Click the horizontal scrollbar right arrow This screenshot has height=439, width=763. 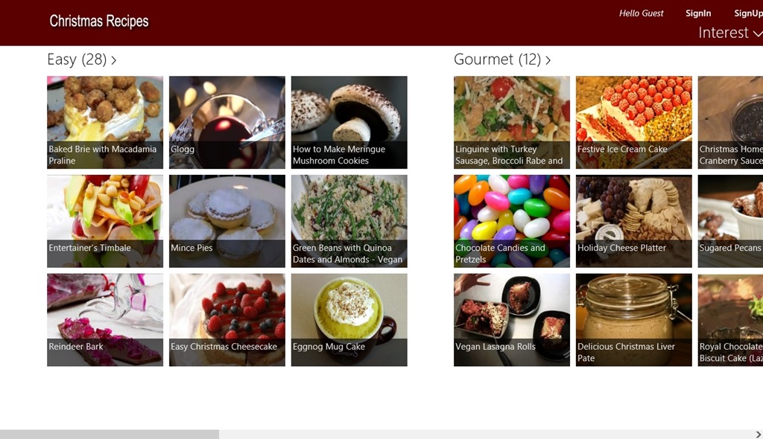pyautogui.click(x=758, y=434)
